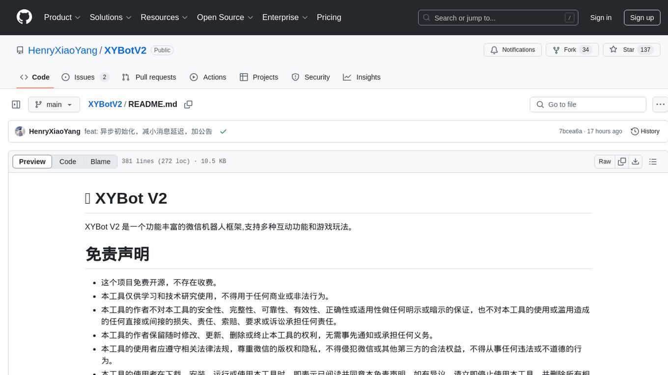Click the Public repository badge
Image resolution: width=668 pixels, height=375 pixels.
[162, 50]
